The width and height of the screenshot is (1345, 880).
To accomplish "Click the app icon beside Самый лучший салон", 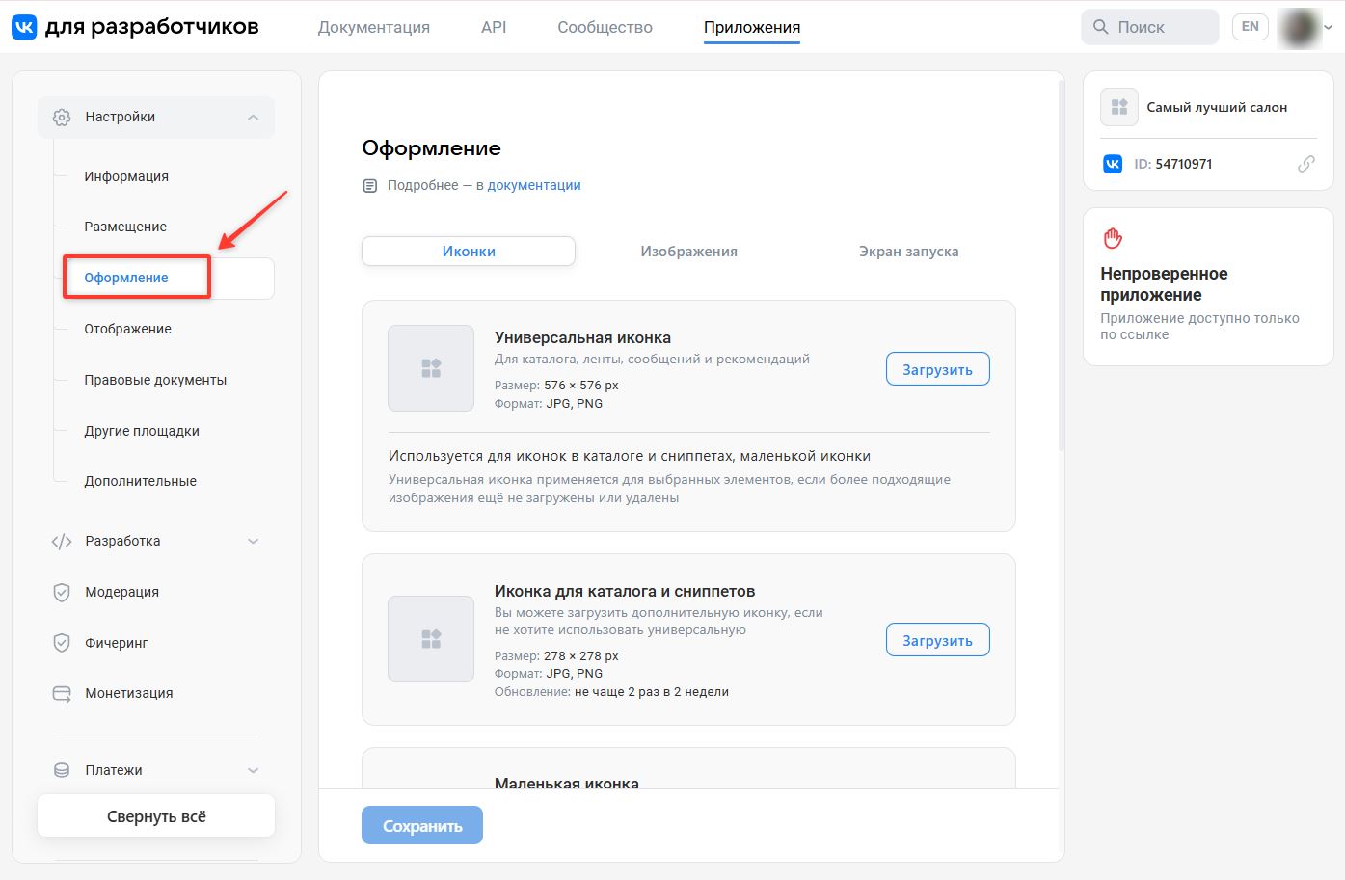I will click(1119, 107).
